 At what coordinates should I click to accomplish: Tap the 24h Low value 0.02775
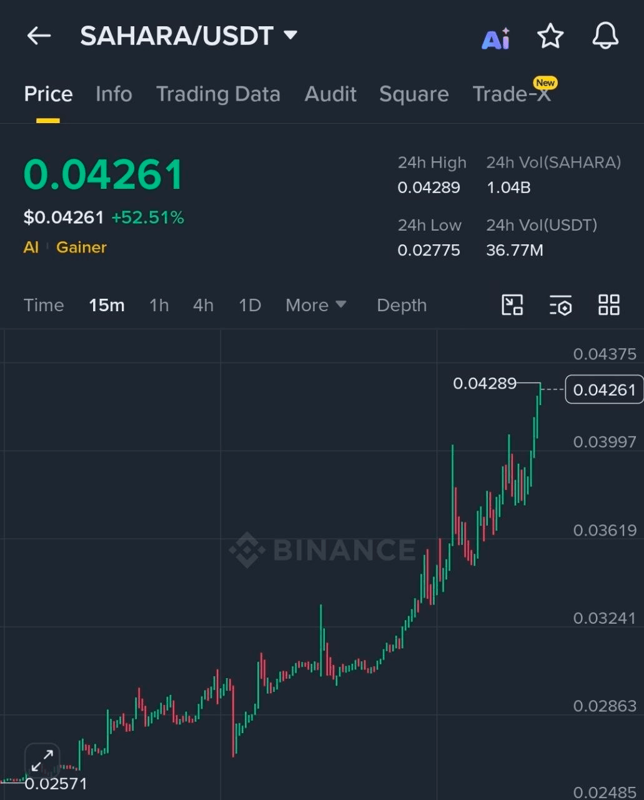coord(429,250)
